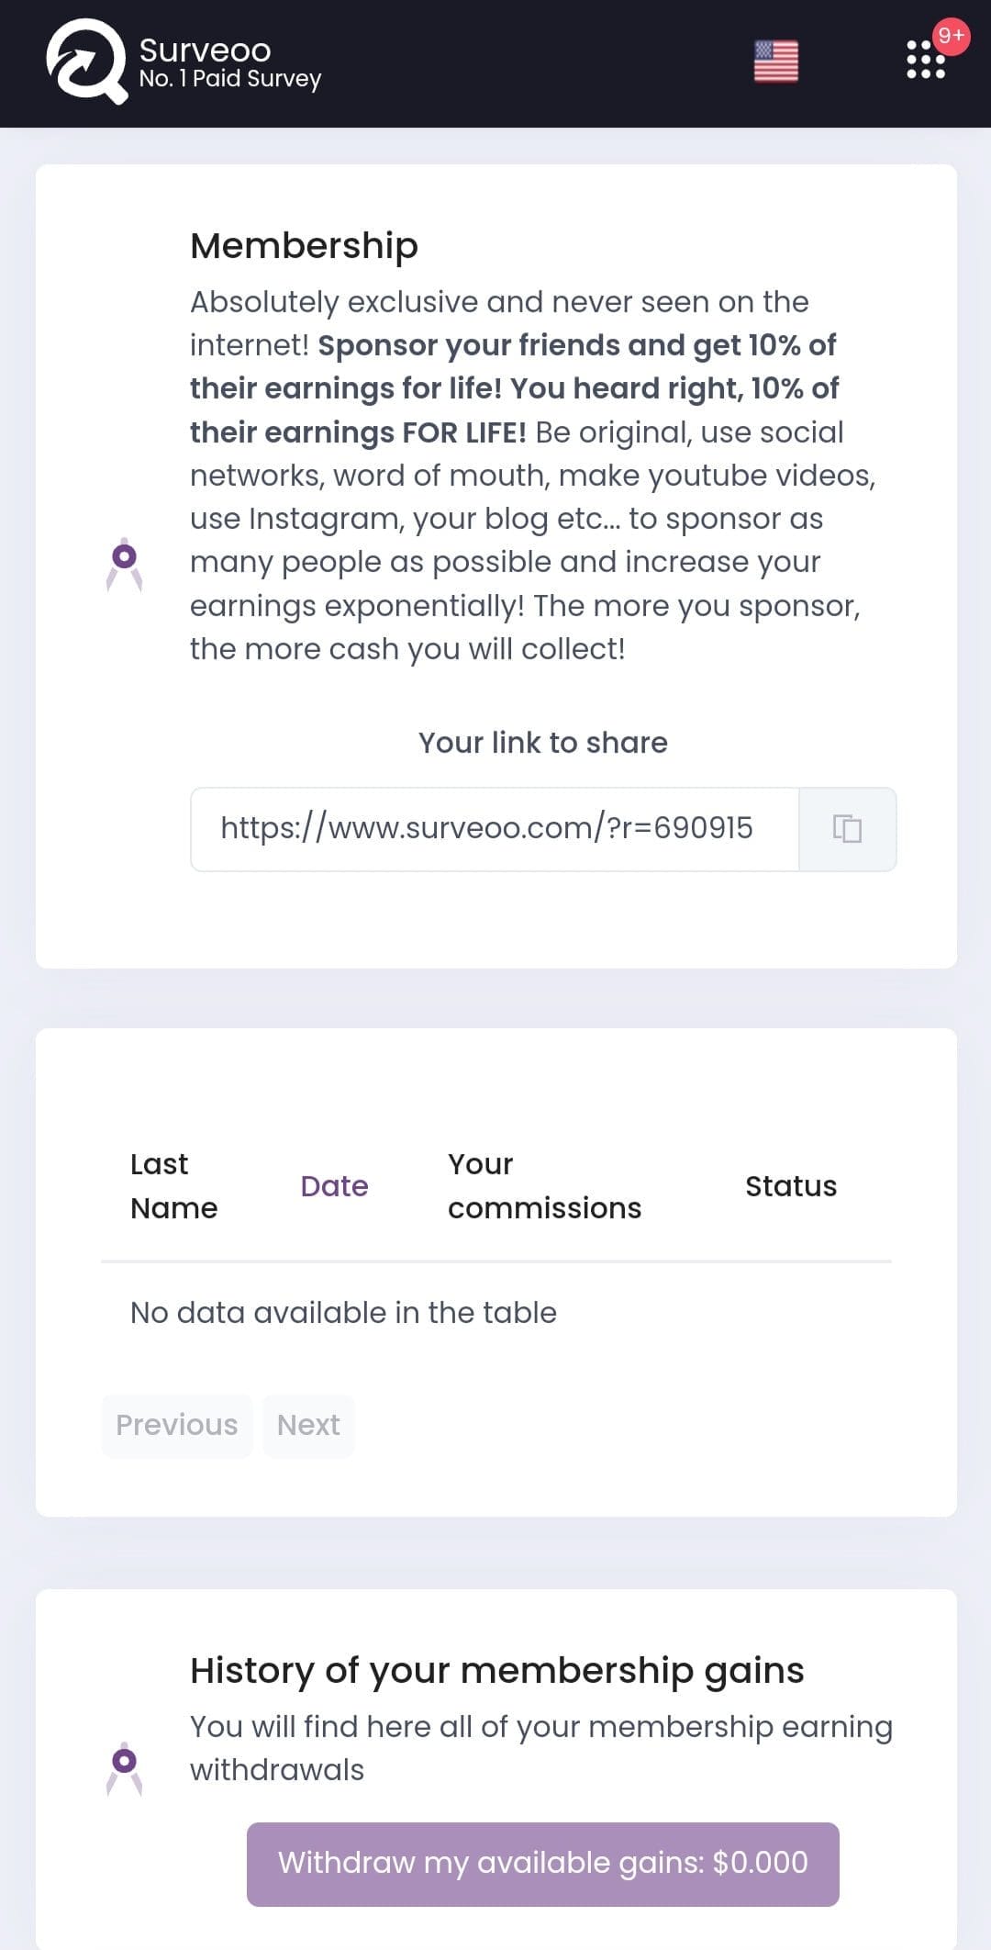The image size is (991, 1950).
Task: Click the compass icon beside Membership text
Action: click(x=124, y=564)
